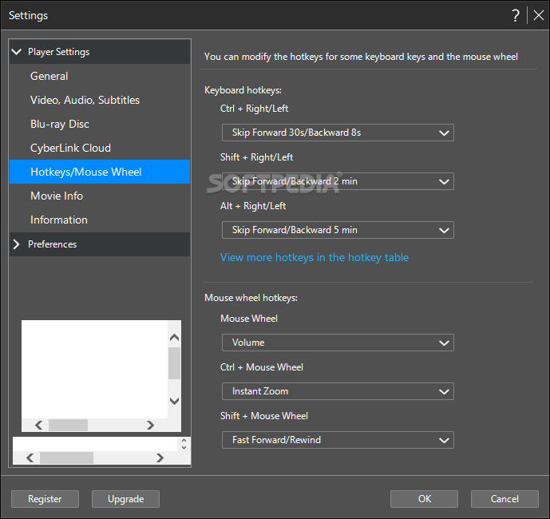The height and width of the screenshot is (519, 550).
Task: Click the Register button
Action: [x=45, y=499]
